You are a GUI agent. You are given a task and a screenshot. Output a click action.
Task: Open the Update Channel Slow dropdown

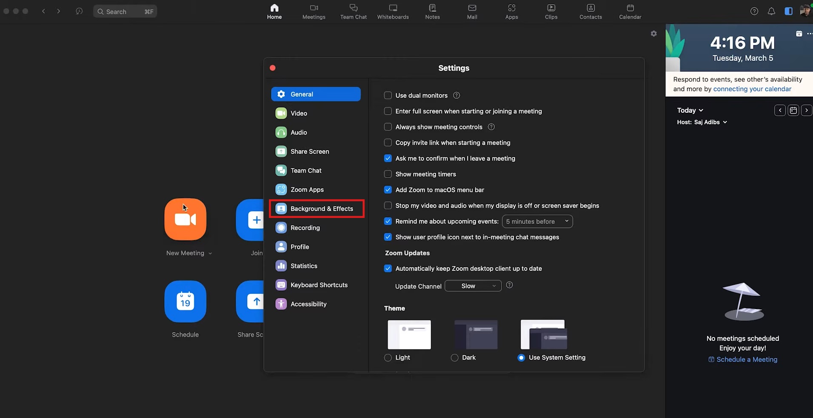473,286
